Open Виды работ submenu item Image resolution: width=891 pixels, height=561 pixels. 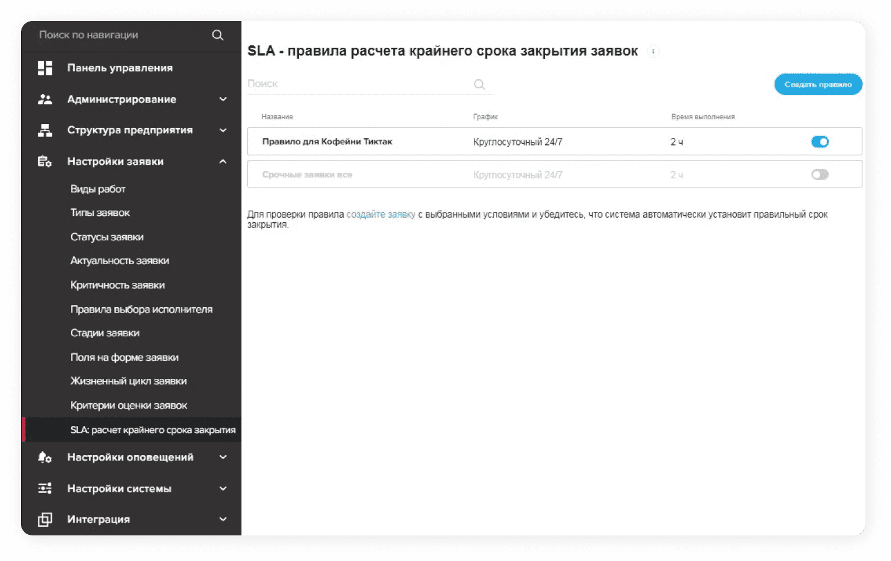[98, 189]
